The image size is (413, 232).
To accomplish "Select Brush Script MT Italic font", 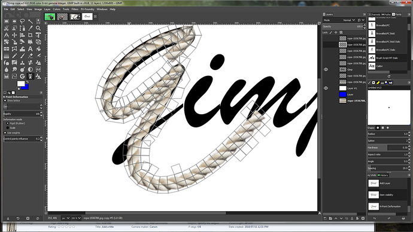I will point(387,58).
